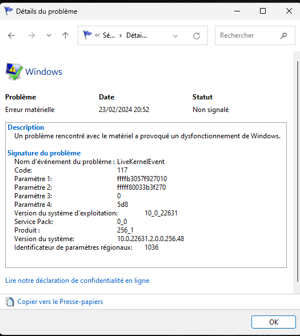Image resolution: width=300 pixels, height=336 pixels.
Task: Click the clipboard copy icon
Action: tap(10, 302)
